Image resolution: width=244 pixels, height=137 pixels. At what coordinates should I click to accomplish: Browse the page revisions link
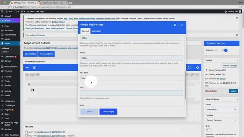pyautogui.click(x=222, y=79)
